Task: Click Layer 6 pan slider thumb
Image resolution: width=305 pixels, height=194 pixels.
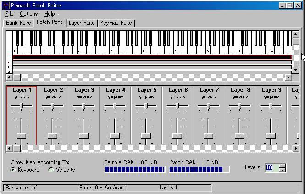Action: (177, 106)
